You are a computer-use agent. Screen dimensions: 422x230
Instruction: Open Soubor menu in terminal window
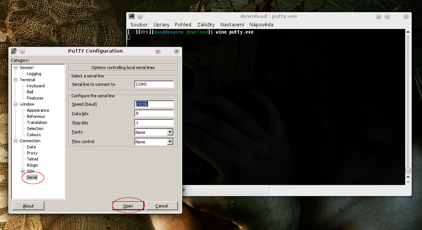[x=139, y=24]
